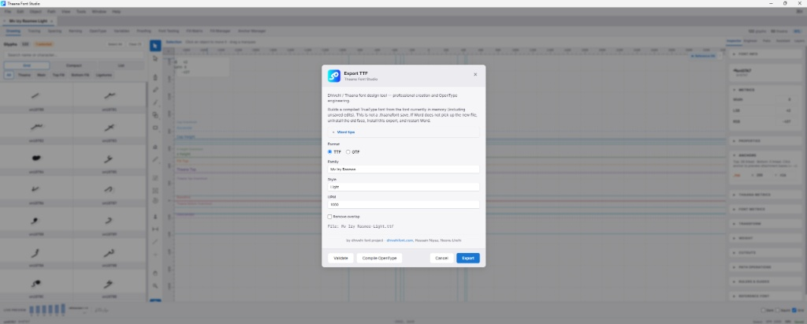This screenshot has width=807, height=324.
Task: Expand the Path Operations section
Action: tap(766, 266)
